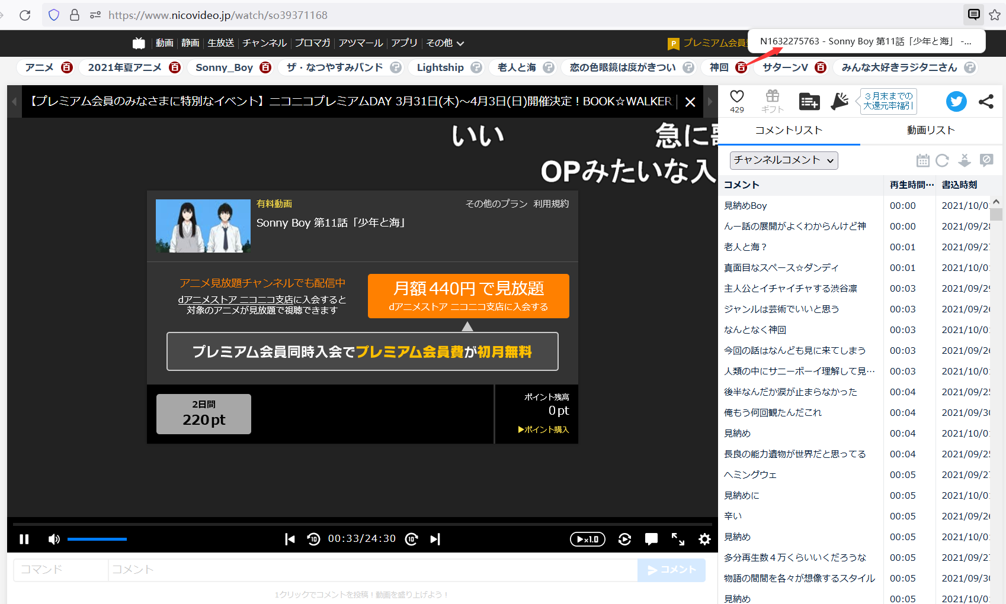
Task: Change playback speed x1.0
Action: [588, 539]
